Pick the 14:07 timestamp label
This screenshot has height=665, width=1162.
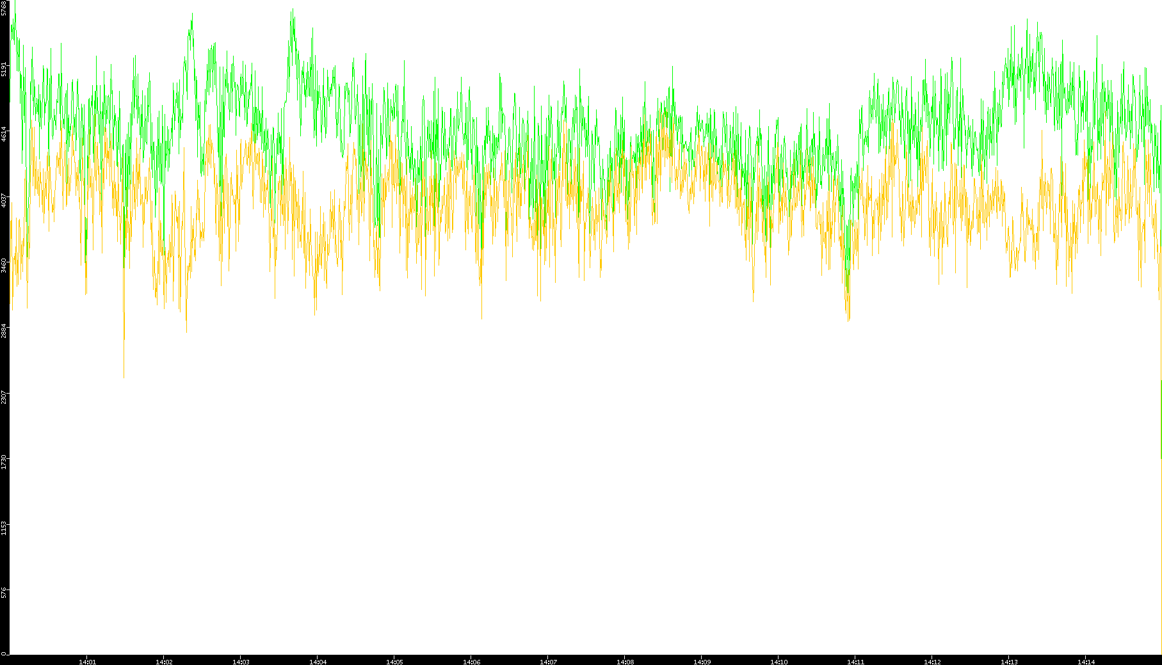coord(548,662)
